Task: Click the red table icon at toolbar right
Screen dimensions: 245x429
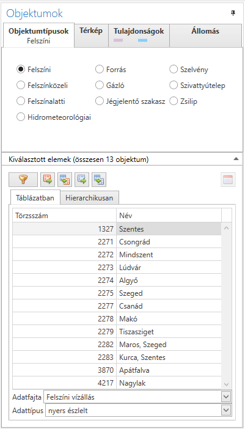Action: pyautogui.click(x=228, y=180)
